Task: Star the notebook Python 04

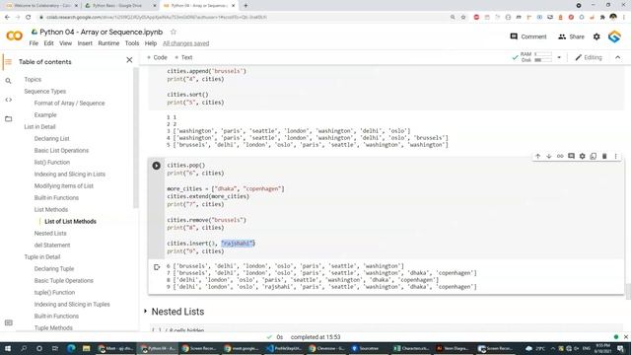Action: [x=174, y=32]
